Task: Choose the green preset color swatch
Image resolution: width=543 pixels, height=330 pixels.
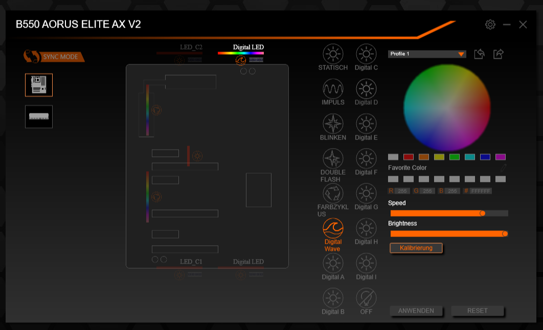Action: pos(455,157)
